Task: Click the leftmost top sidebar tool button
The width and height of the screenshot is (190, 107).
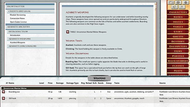Action: tap(171, 2)
